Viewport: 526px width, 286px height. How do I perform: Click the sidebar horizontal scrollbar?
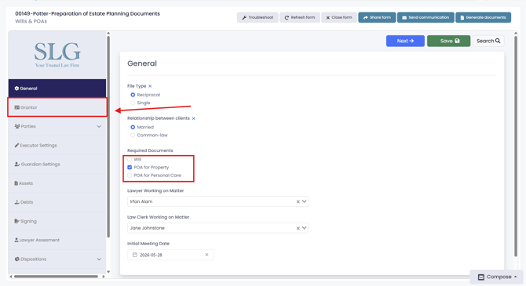(56, 277)
